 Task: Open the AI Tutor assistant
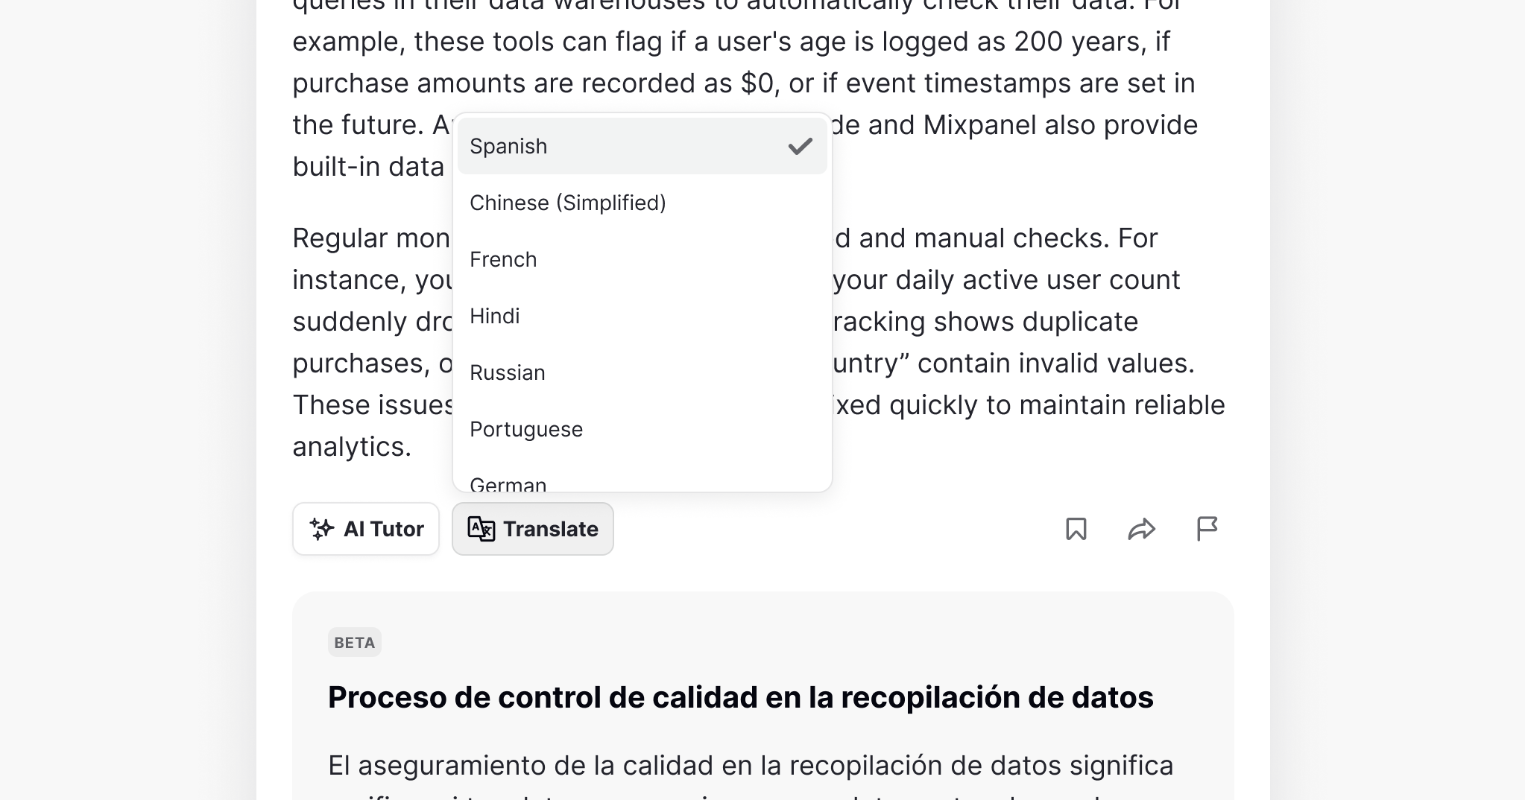point(366,529)
